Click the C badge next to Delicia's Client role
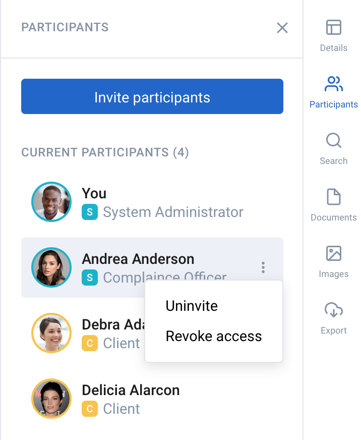The width and height of the screenshot is (361, 440). pos(90,409)
